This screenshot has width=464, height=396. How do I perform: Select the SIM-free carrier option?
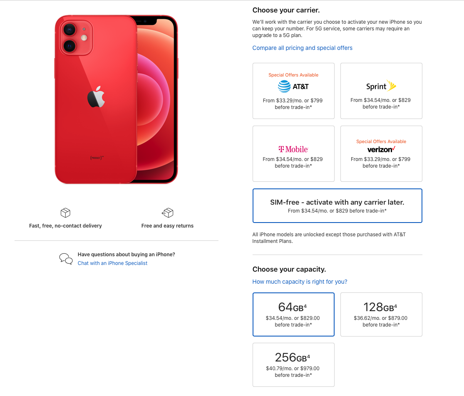[x=337, y=205]
